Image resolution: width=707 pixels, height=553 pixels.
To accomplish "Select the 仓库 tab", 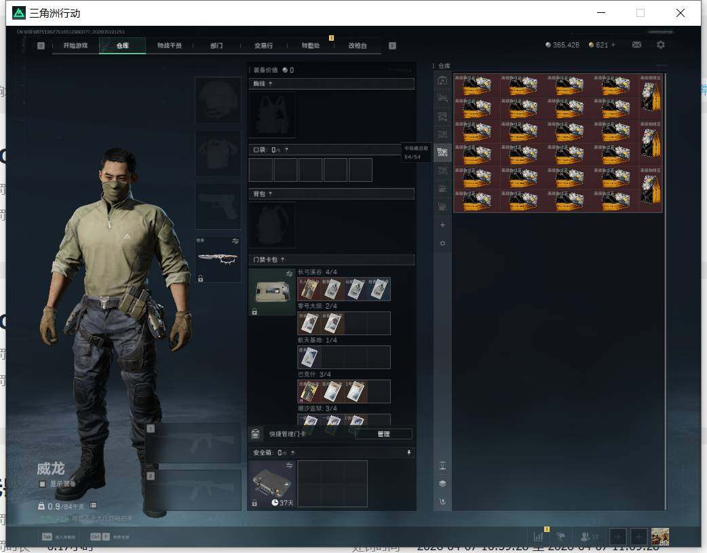I will coord(123,45).
